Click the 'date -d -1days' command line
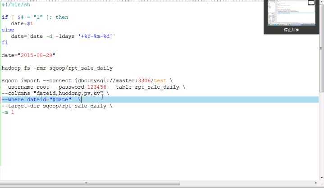The image size is (324, 188). [x=63, y=36]
